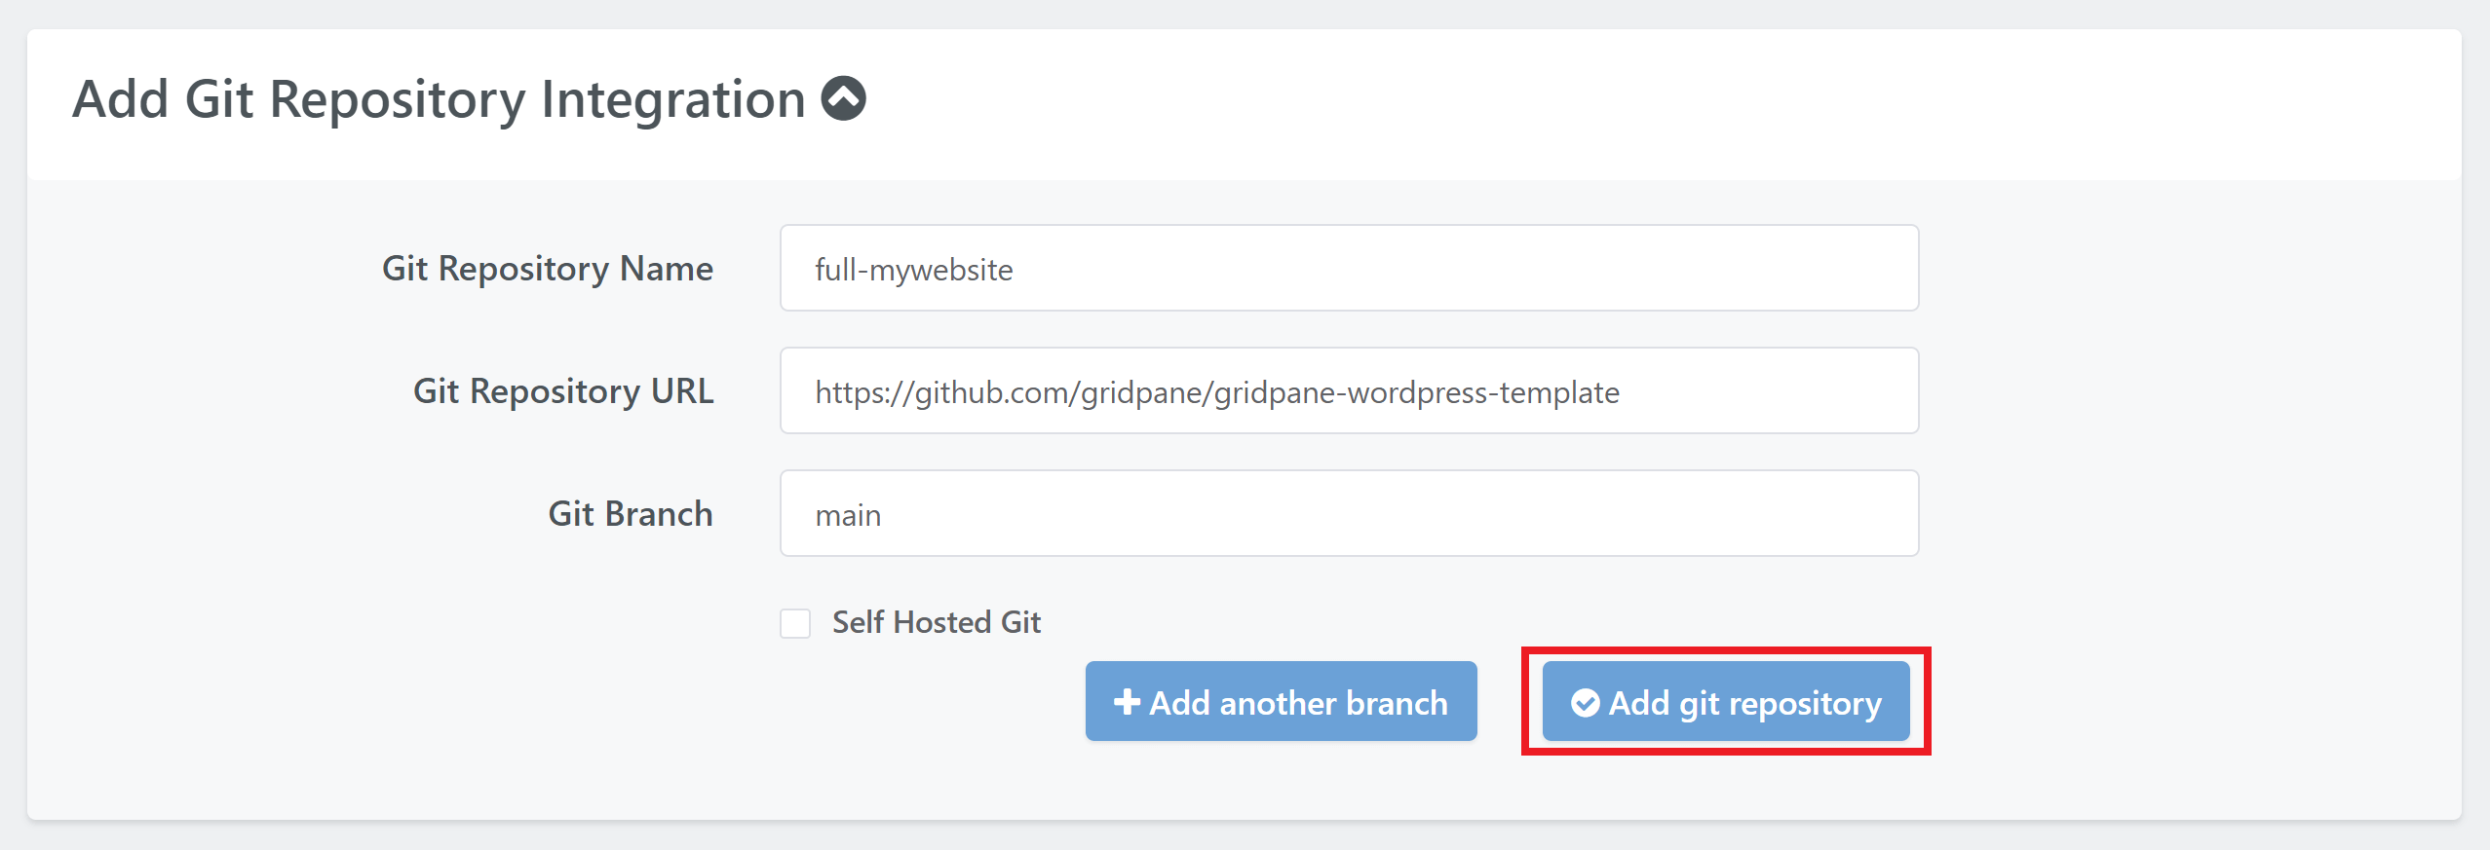Click the Git Repository URL label
Screen dimensions: 2490x850
(563, 391)
